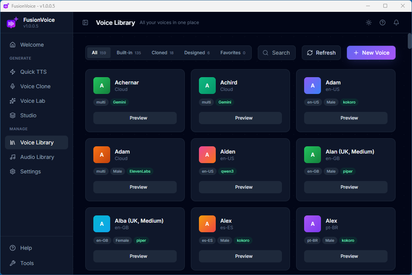412x275 pixels.
Task: Click the vertical scrollbar thumb
Action: tap(409, 41)
